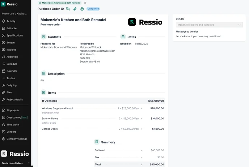Click the issued date 06/13/2024
The image size is (249, 167).
pos(142,44)
